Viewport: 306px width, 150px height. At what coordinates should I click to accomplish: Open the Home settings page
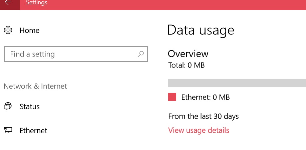point(29,30)
